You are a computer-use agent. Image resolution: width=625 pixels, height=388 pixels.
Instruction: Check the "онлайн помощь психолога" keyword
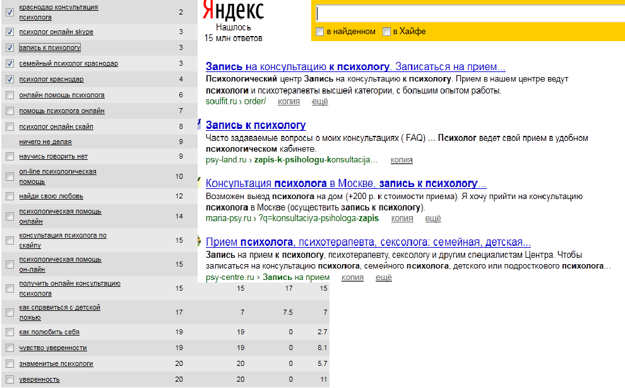(10, 95)
